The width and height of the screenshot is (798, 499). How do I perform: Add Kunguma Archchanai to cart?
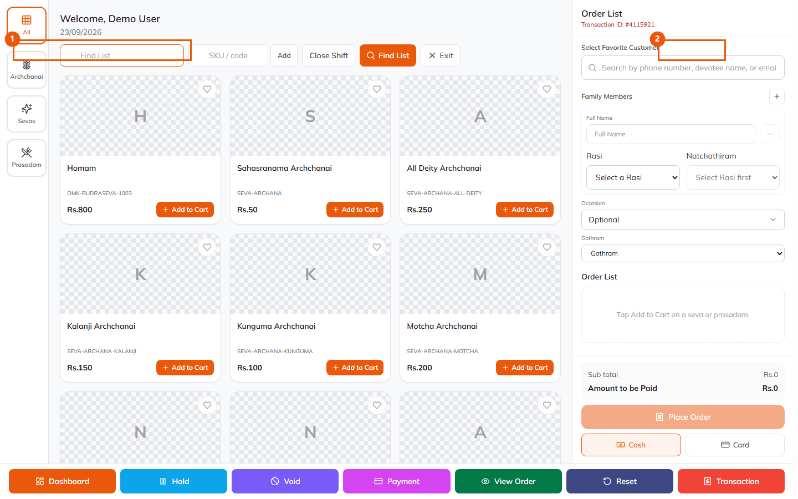355,368
